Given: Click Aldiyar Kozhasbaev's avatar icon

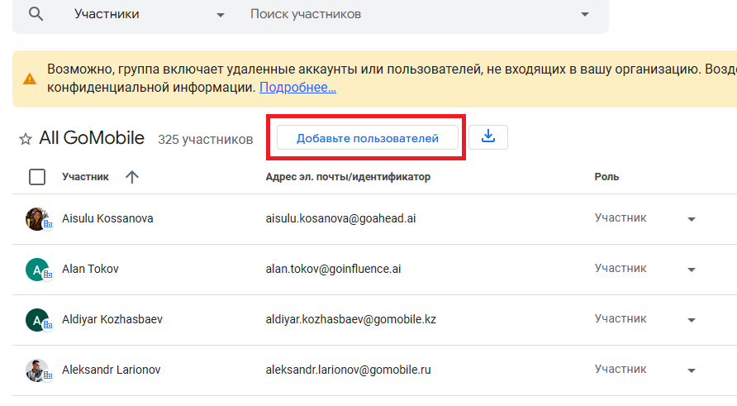Looking at the screenshot, I should pyautogui.click(x=37, y=320).
